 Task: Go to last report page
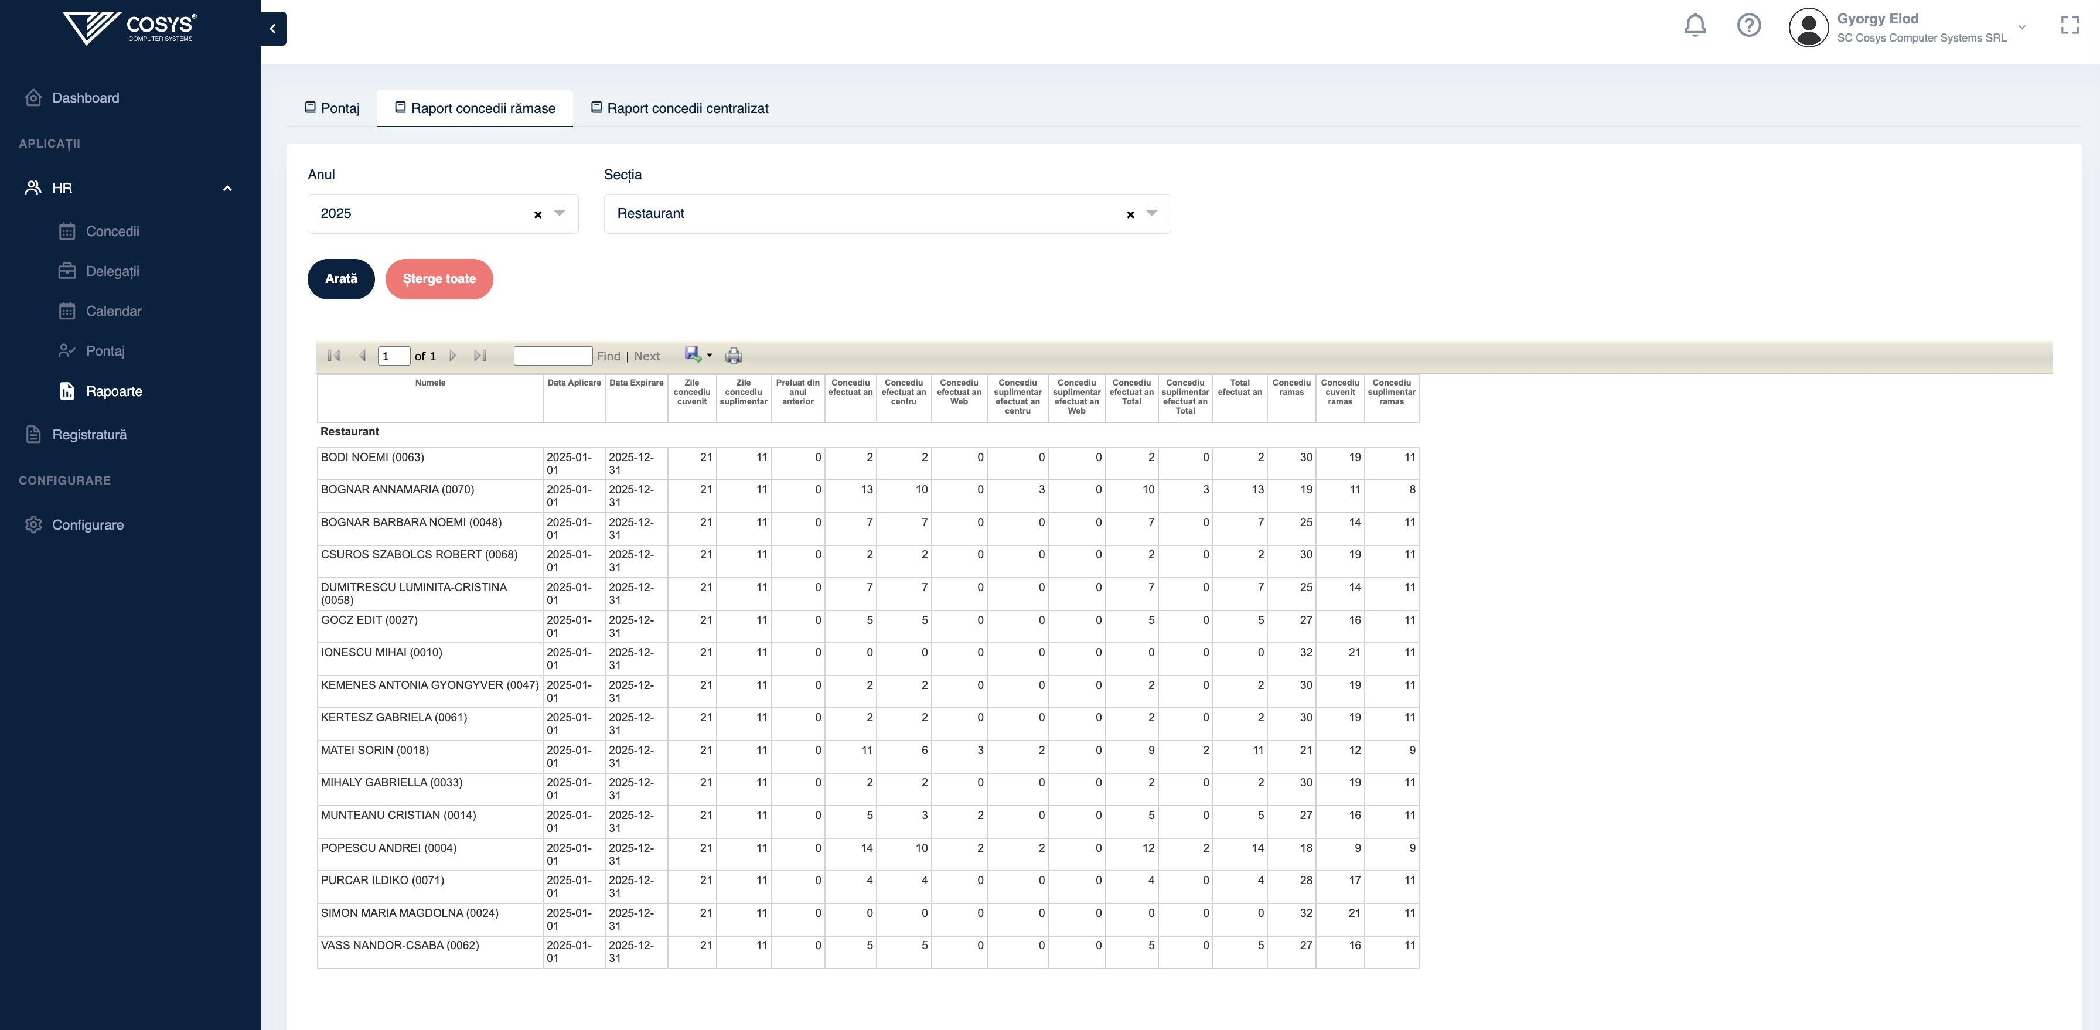480,356
